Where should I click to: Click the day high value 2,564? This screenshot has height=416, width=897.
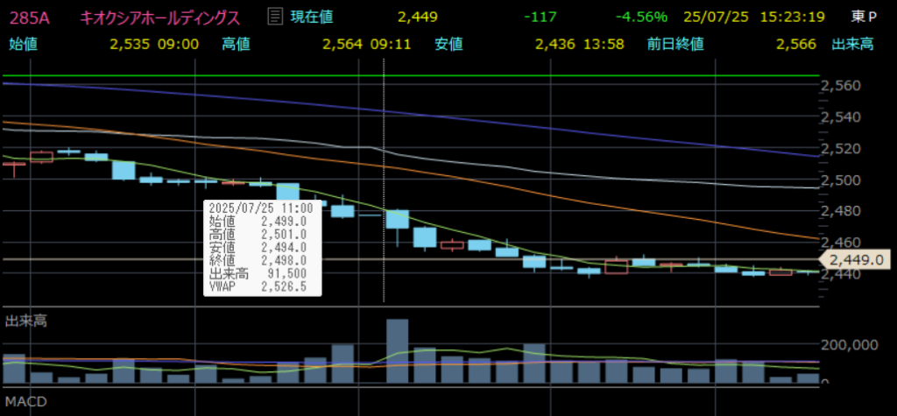tap(343, 45)
